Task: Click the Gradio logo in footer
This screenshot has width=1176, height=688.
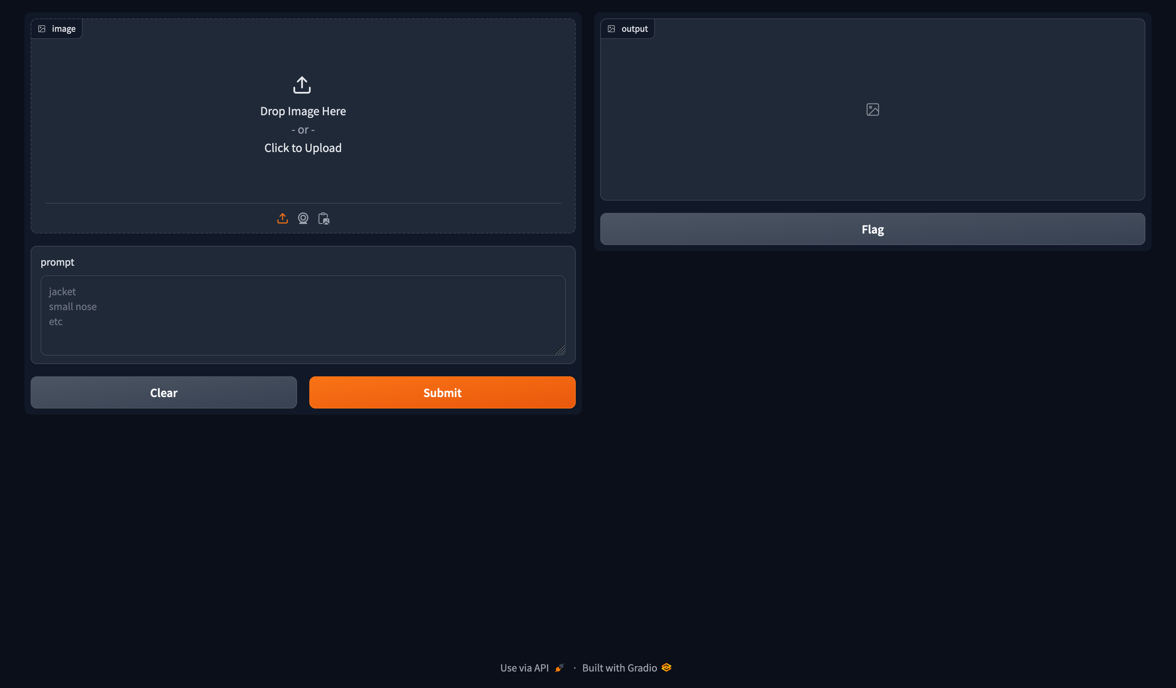Action: [x=666, y=667]
